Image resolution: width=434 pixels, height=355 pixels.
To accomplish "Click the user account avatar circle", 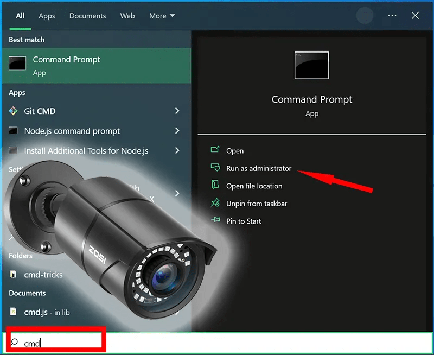I will (x=365, y=16).
